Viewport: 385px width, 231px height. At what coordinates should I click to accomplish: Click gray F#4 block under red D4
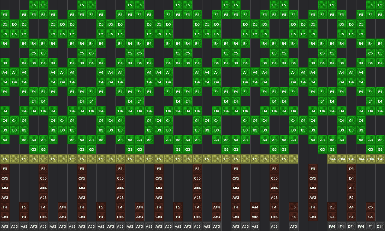coord(332,226)
